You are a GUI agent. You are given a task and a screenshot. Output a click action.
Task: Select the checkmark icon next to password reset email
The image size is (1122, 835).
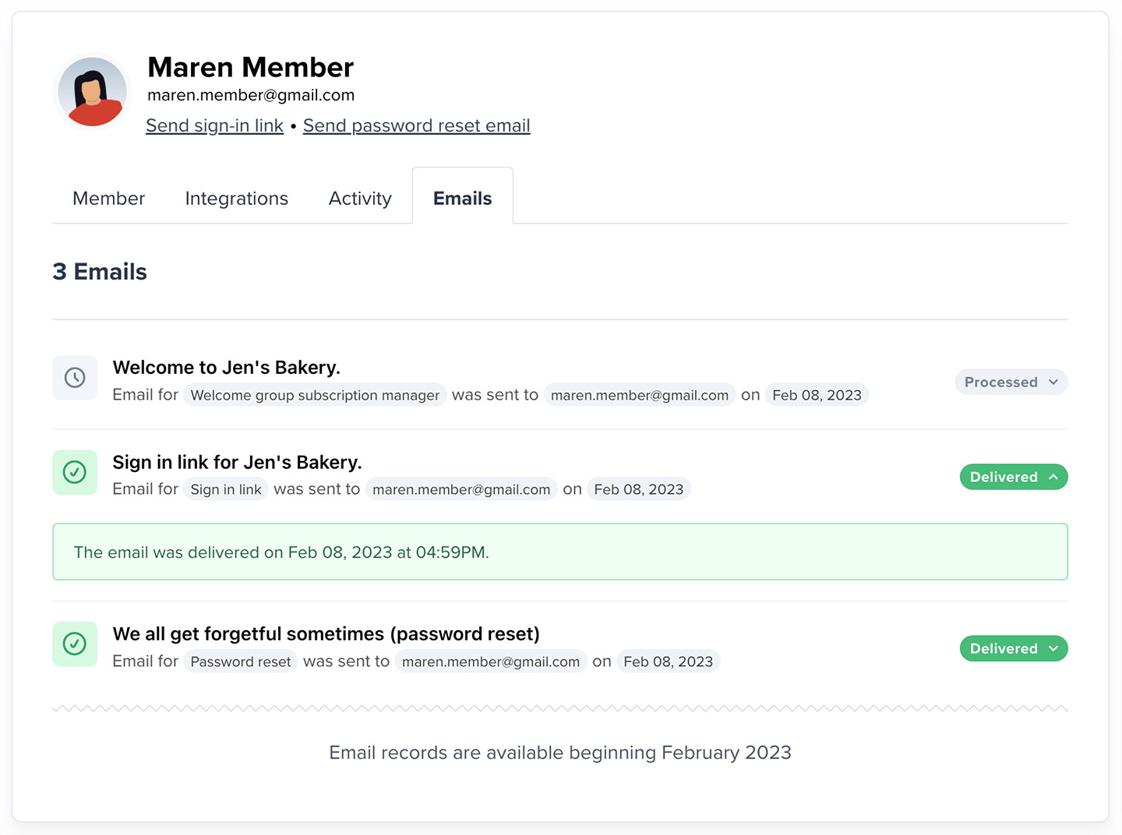point(74,644)
